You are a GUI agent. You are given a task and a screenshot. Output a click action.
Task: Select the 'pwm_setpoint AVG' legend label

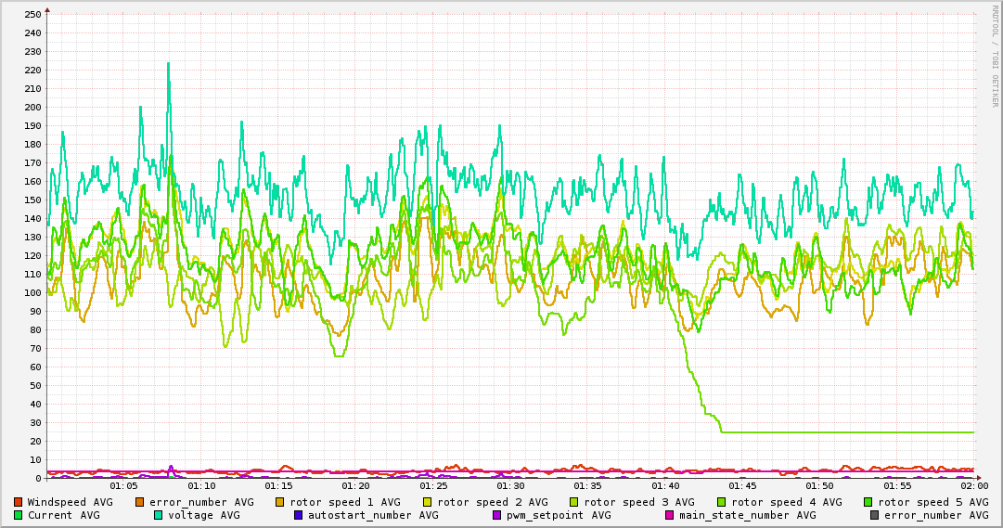click(559, 515)
